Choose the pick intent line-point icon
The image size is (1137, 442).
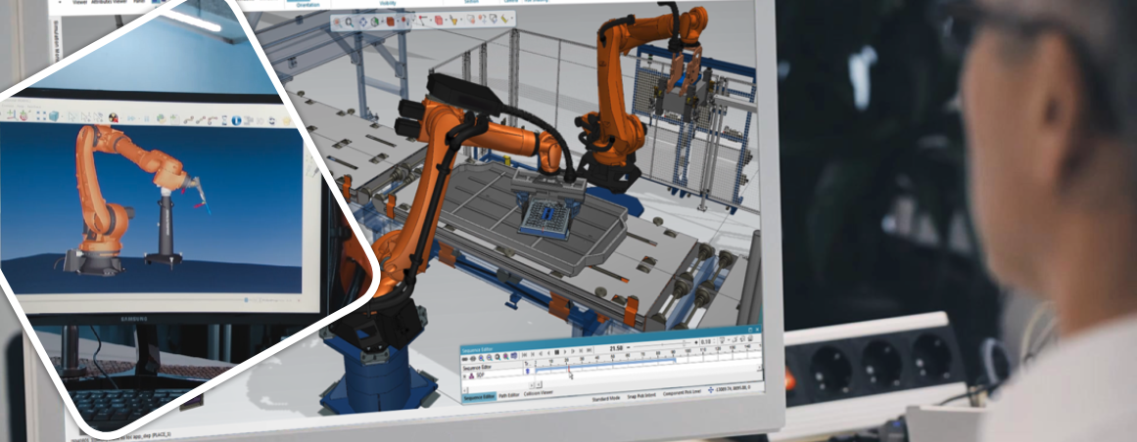422,21
